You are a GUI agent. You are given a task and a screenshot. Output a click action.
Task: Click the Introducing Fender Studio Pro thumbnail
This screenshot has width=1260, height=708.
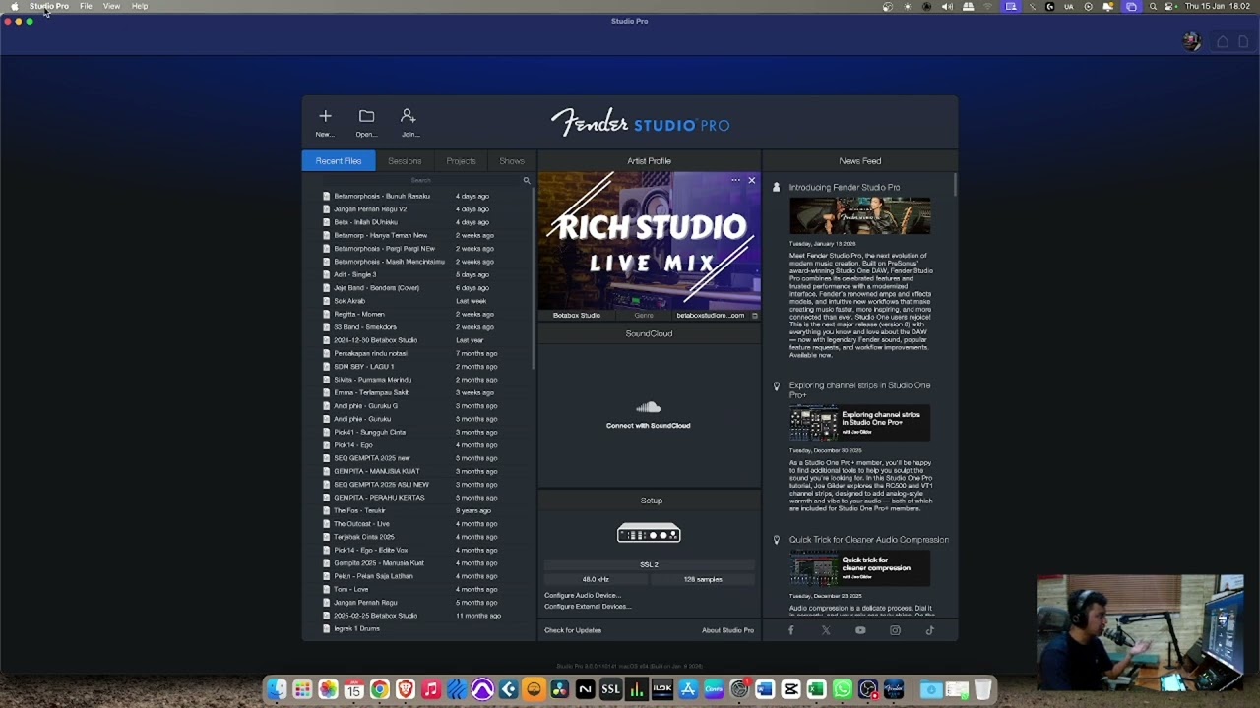click(859, 215)
